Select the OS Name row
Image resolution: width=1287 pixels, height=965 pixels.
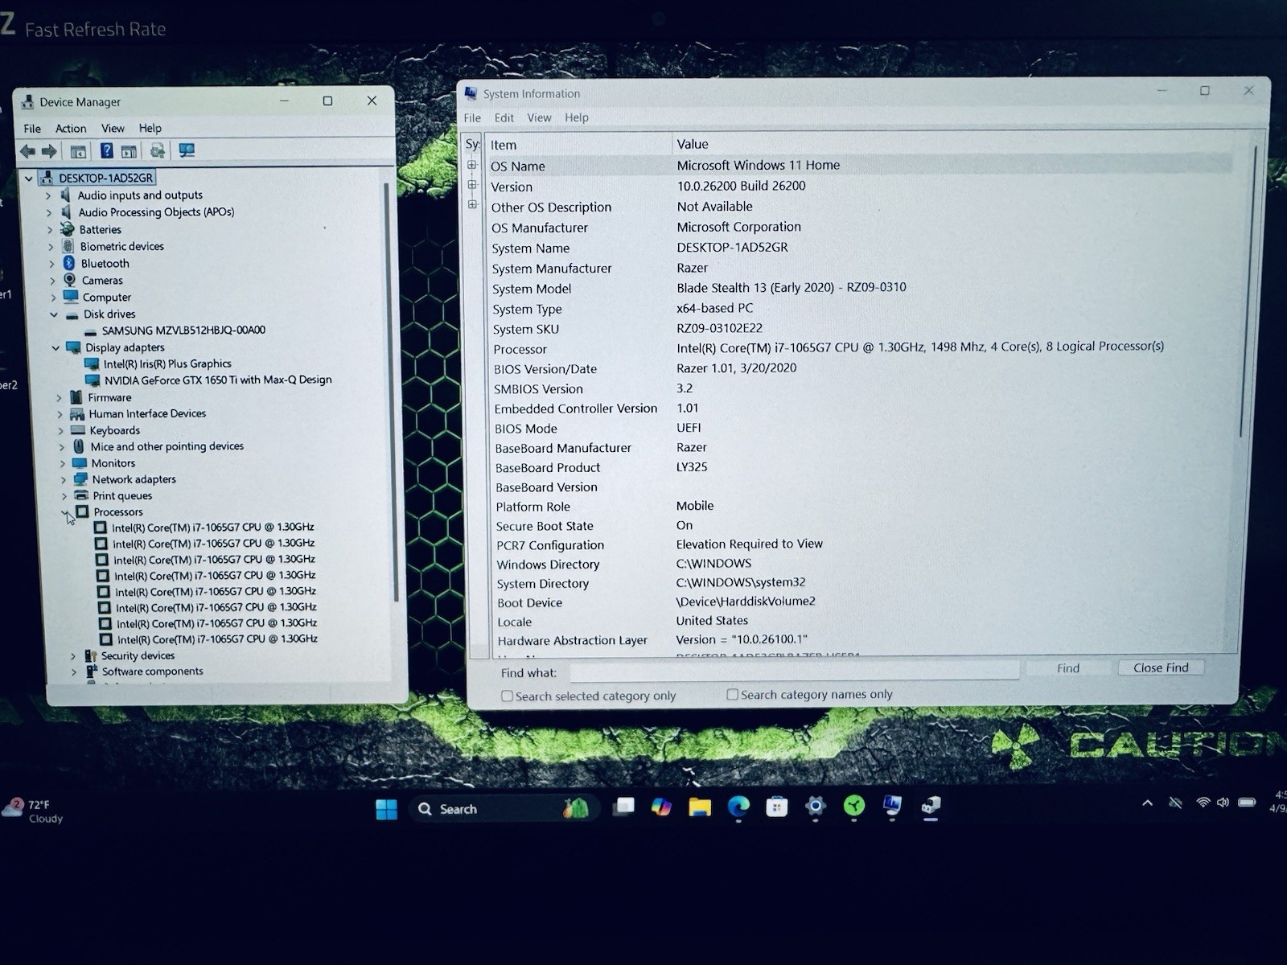[861, 165]
